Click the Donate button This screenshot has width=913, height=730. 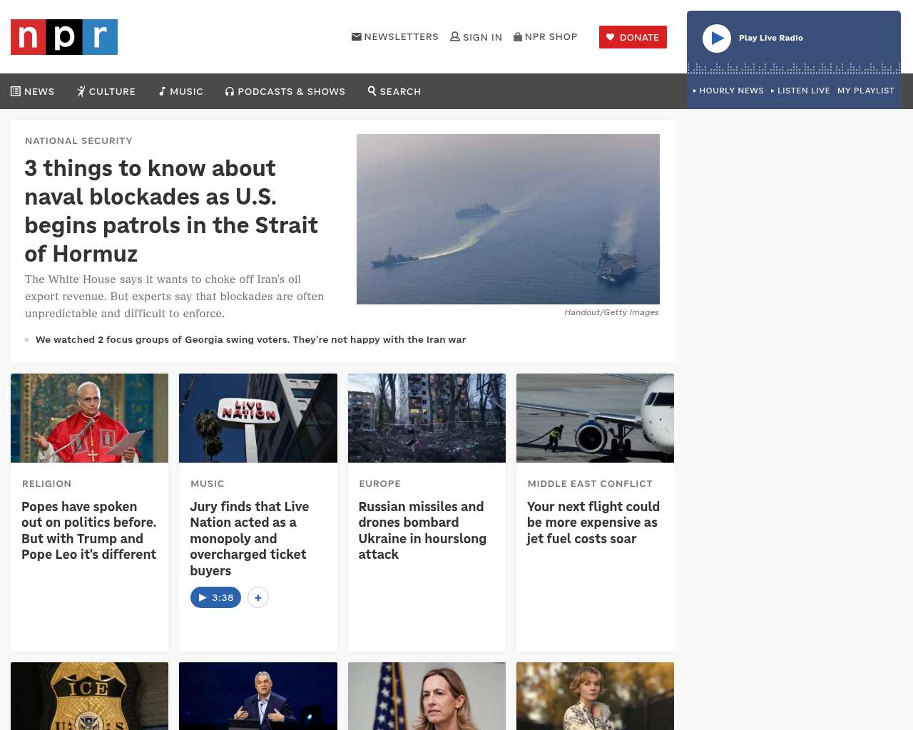633,37
